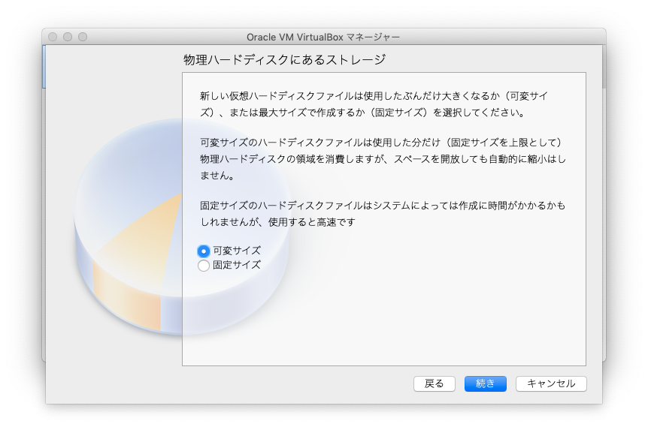Click the vertical scrollbar on the right edge
Image resolution: width=648 pixels, height=424 pixels.
click(603, 68)
